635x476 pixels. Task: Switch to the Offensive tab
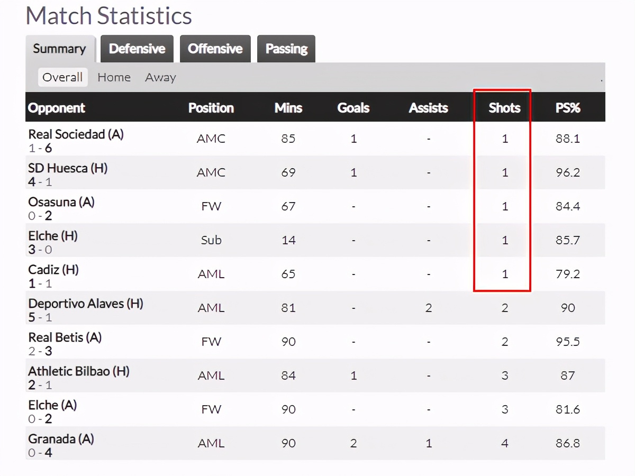click(x=215, y=49)
